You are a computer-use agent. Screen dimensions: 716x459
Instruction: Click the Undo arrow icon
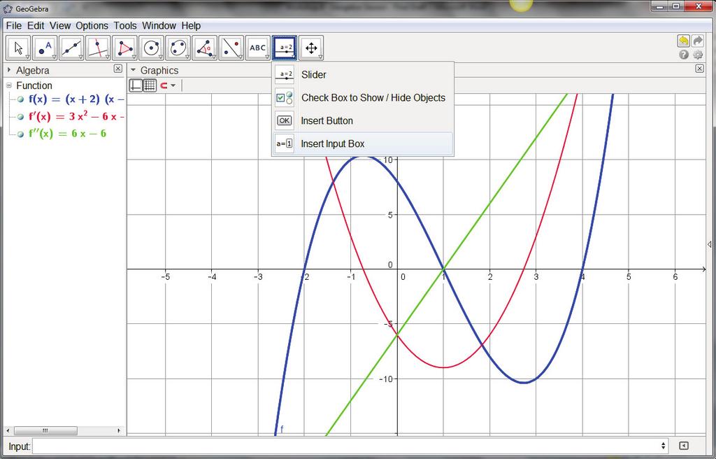683,41
